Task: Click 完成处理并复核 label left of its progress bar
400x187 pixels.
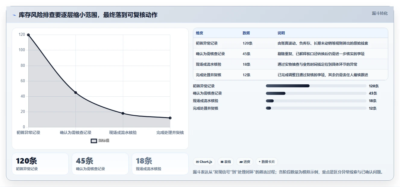Action: pos(206,108)
